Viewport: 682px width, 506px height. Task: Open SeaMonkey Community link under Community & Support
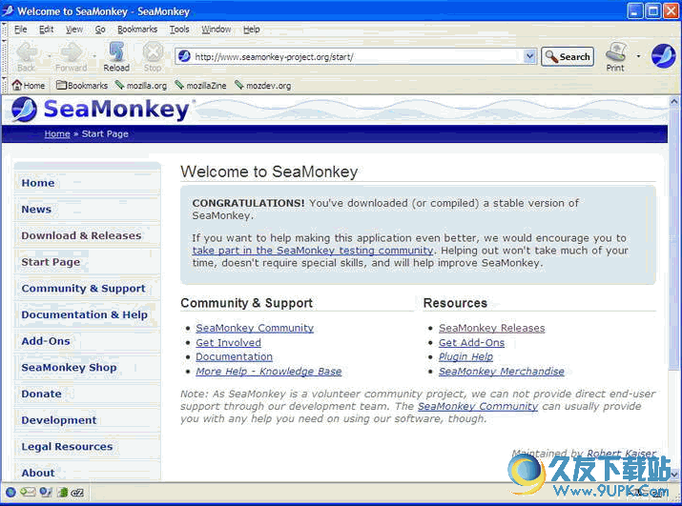pyautogui.click(x=255, y=328)
